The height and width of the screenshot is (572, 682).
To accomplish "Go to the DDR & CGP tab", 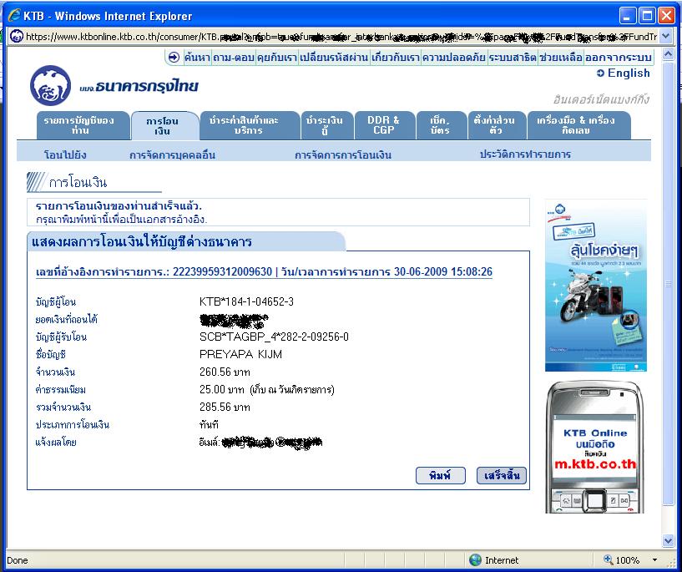I will tap(385, 125).
